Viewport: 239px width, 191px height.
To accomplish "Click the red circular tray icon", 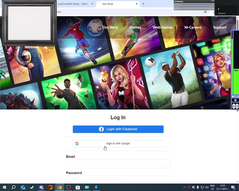I will pyautogui.click(x=189, y=187).
